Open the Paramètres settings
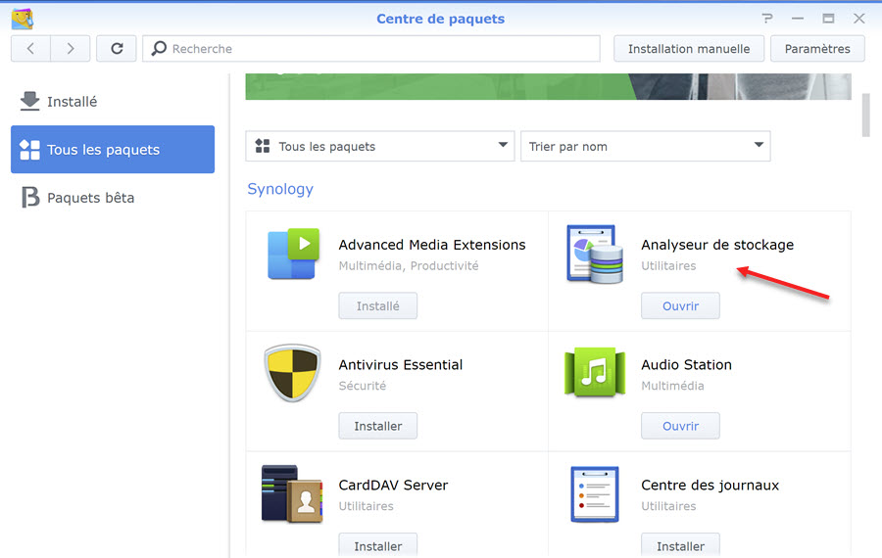 pos(817,49)
